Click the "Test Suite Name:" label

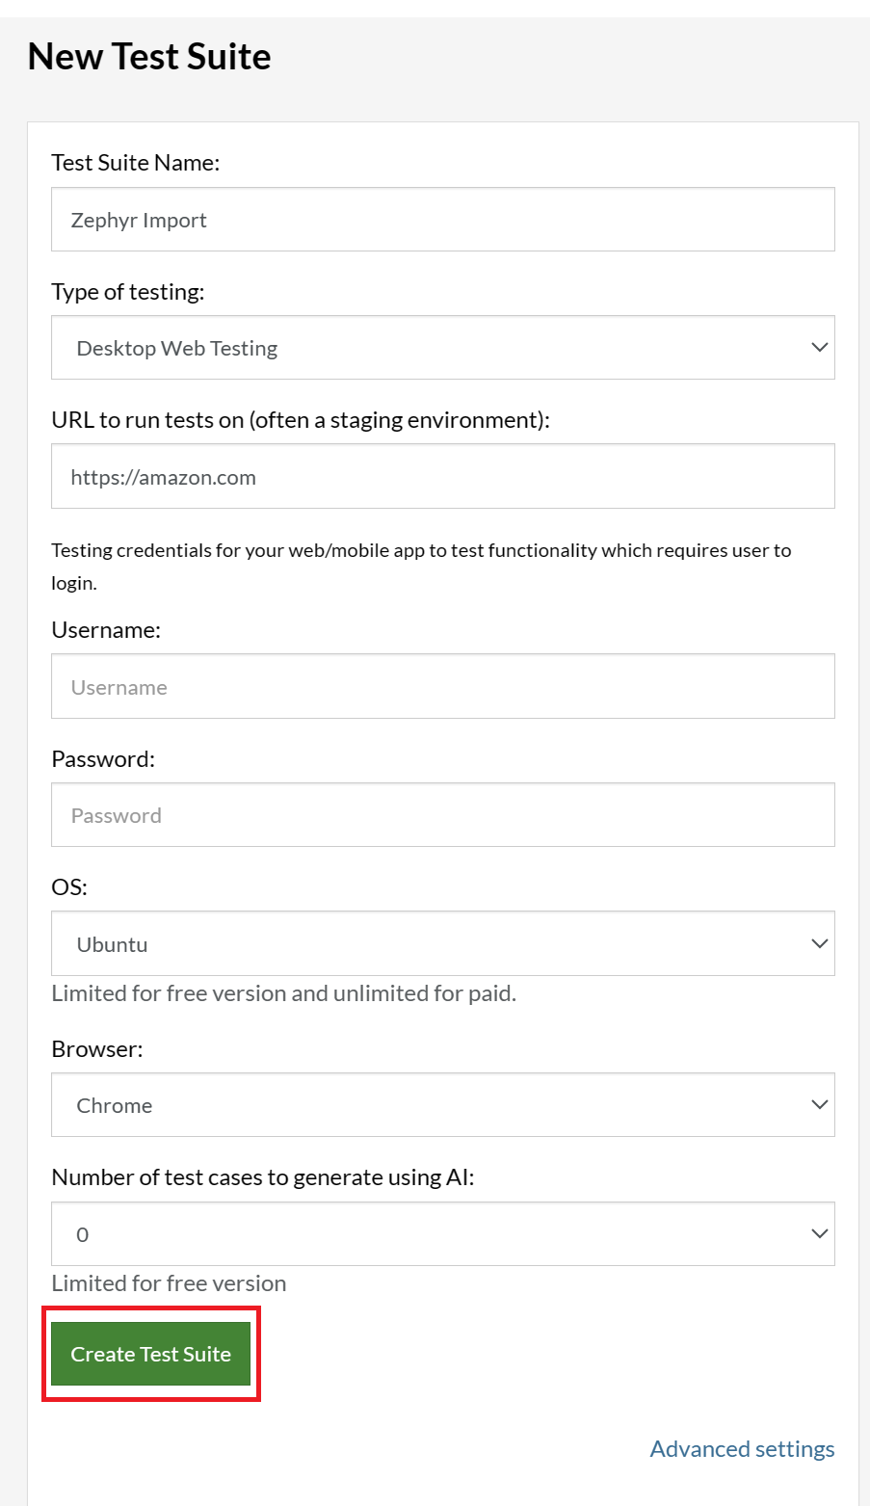pyautogui.click(x=136, y=163)
